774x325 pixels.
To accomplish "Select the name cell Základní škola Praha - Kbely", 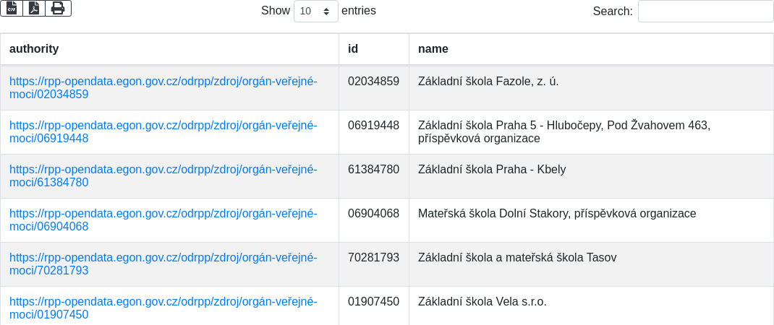I will [492, 170].
